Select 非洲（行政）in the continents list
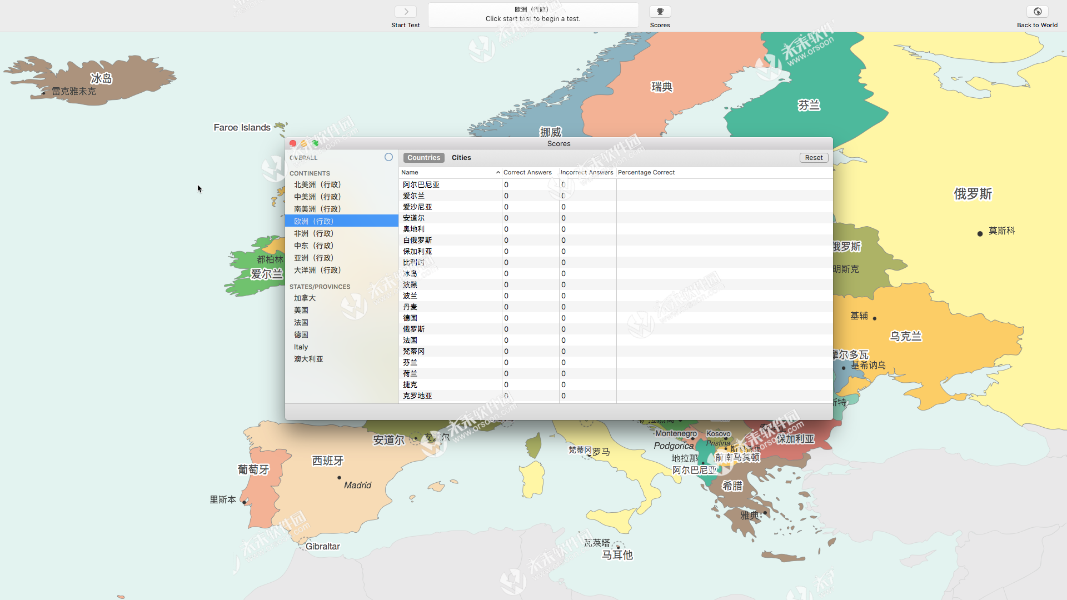The width and height of the screenshot is (1067, 600). pyautogui.click(x=341, y=233)
